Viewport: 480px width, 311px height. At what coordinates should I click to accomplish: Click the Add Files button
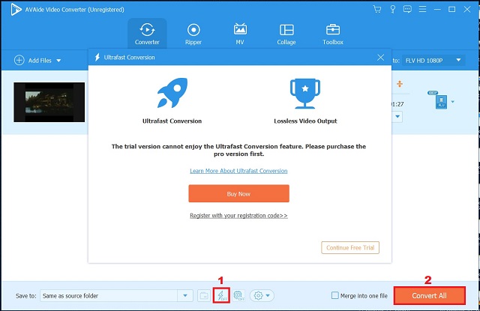[33, 60]
